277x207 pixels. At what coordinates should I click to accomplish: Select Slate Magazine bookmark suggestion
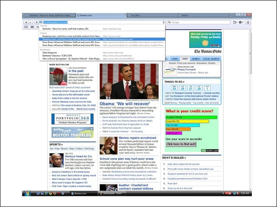[x=102, y=53]
